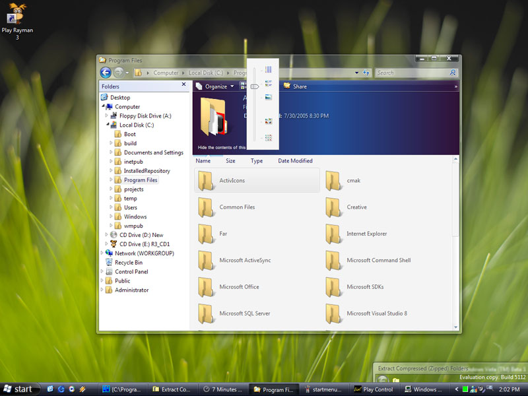Select Desktop in the Folders tree

[120, 97]
